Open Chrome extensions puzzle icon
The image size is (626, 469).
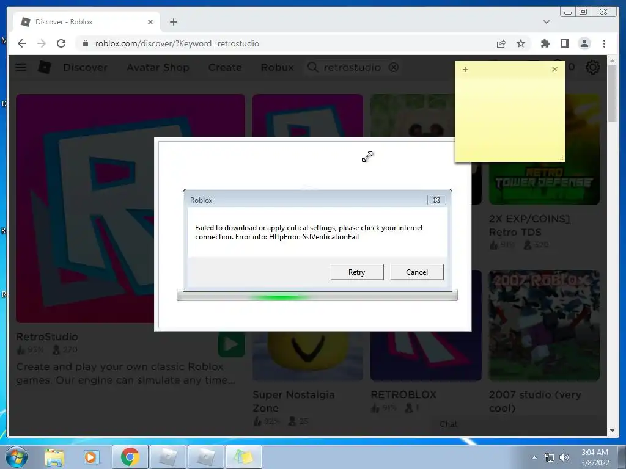pyautogui.click(x=545, y=43)
